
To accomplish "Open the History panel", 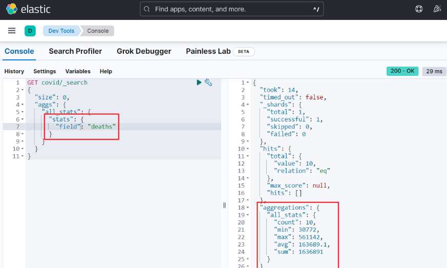I will (x=14, y=71).
